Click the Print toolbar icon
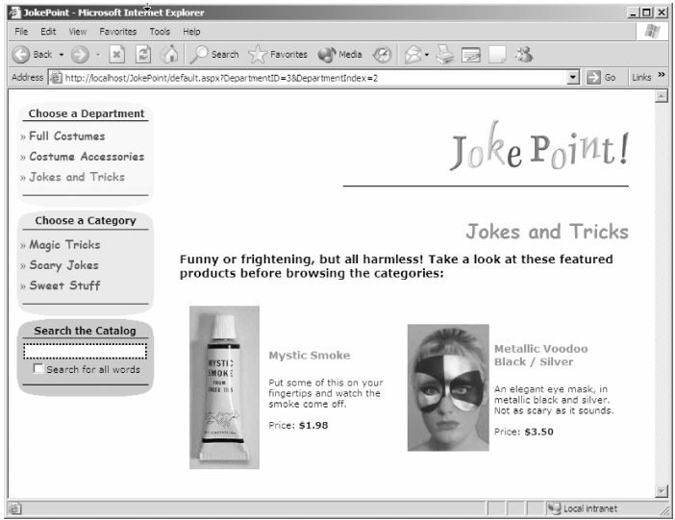This screenshot has width=675, height=520. [442, 55]
